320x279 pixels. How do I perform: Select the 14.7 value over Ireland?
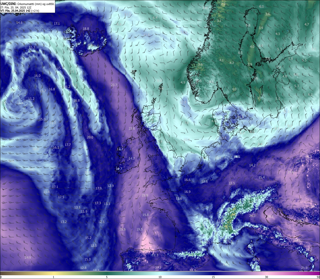coord(131,158)
